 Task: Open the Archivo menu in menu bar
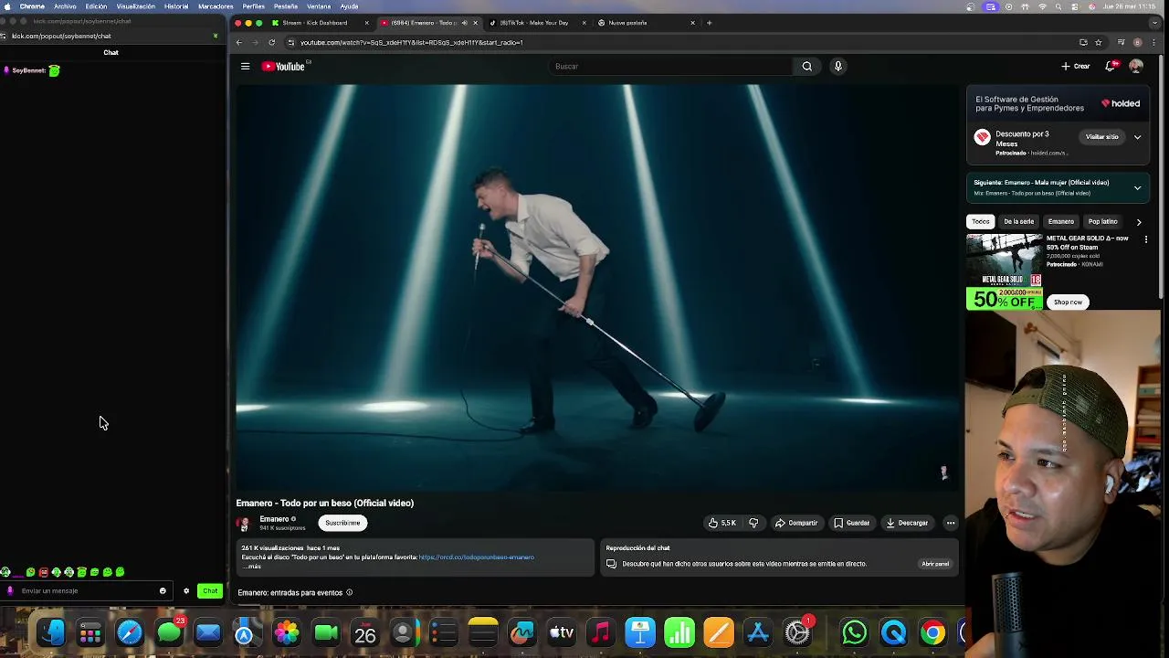(65, 6)
